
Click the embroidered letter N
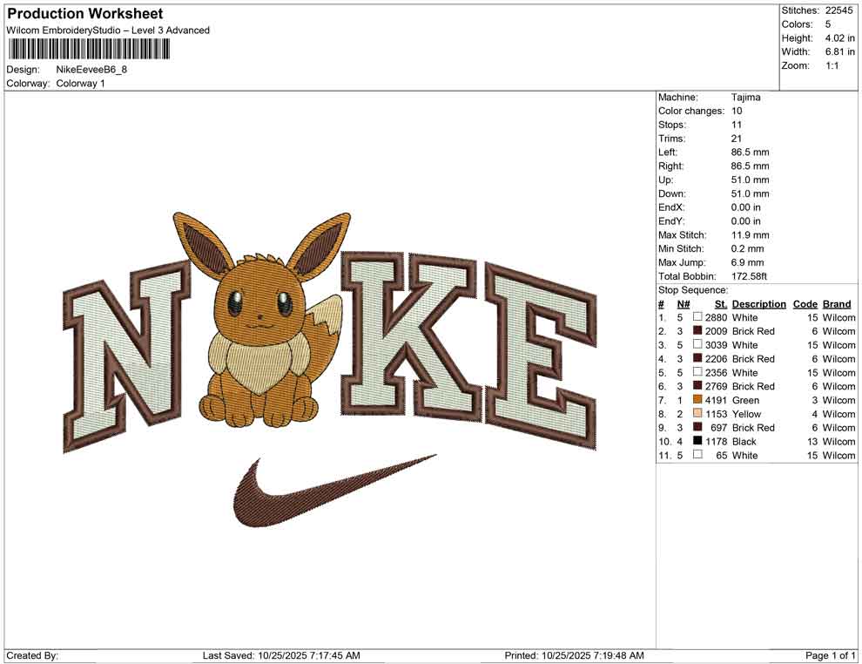[127, 356]
